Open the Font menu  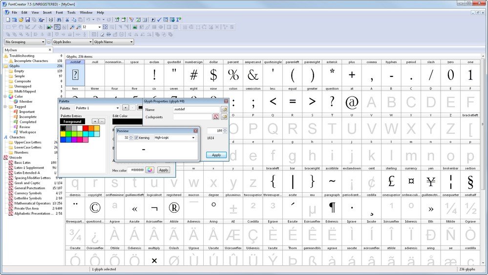(60, 12)
